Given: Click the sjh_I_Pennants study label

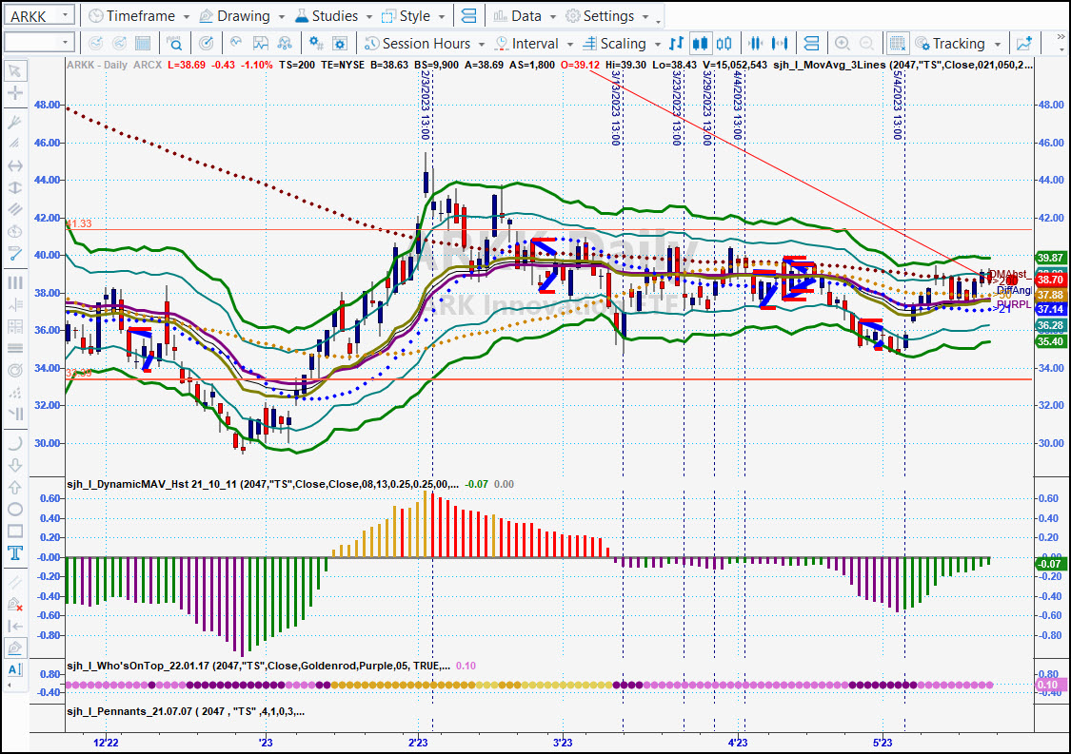Looking at the screenshot, I should click(186, 712).
